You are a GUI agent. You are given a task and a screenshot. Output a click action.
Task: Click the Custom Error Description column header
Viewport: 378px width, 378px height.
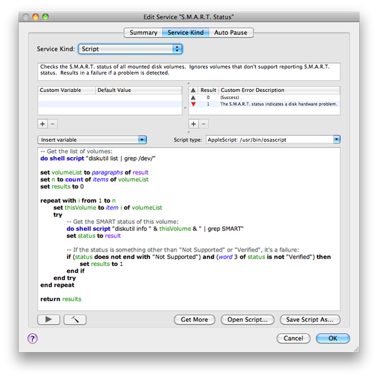pyautogui.click(x=279, y=90)
